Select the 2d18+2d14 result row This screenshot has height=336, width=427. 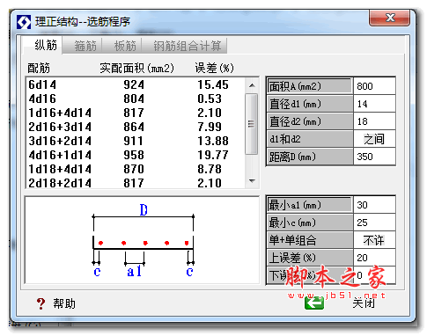tap(136, 183)
